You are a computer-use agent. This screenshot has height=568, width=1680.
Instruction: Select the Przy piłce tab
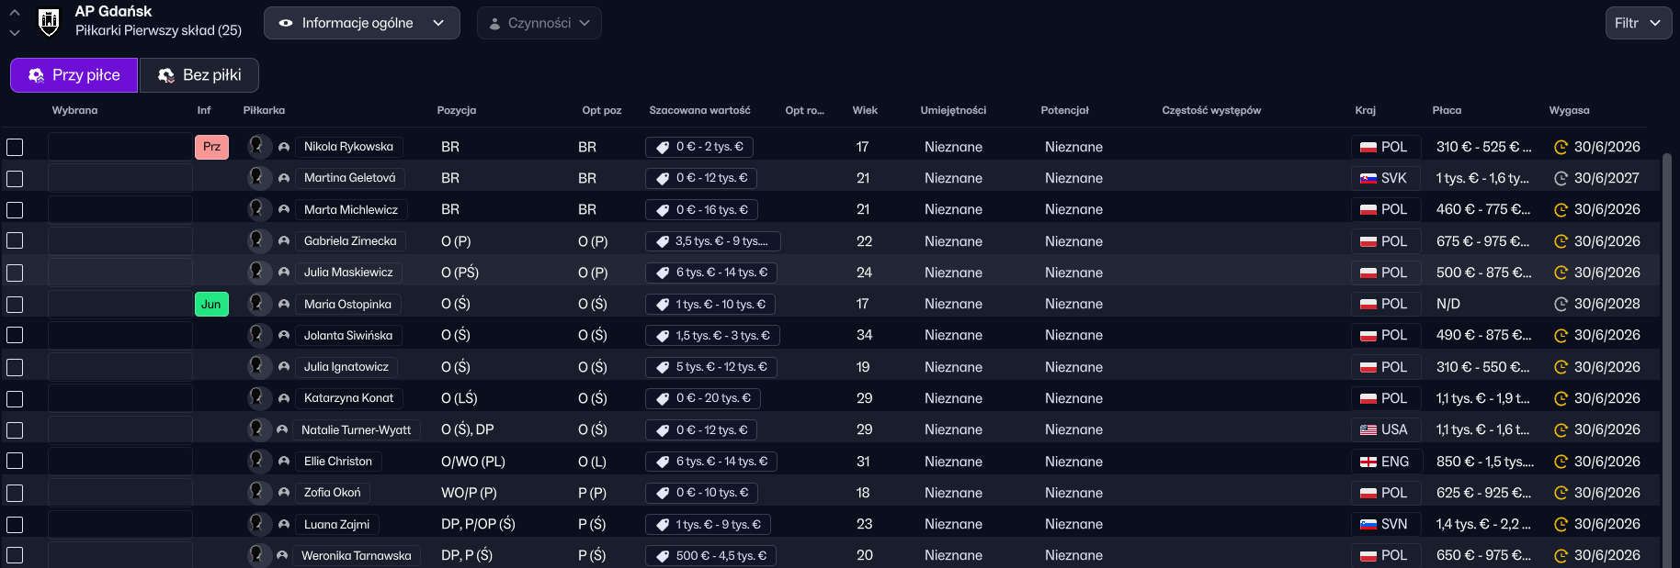(74, 75)
